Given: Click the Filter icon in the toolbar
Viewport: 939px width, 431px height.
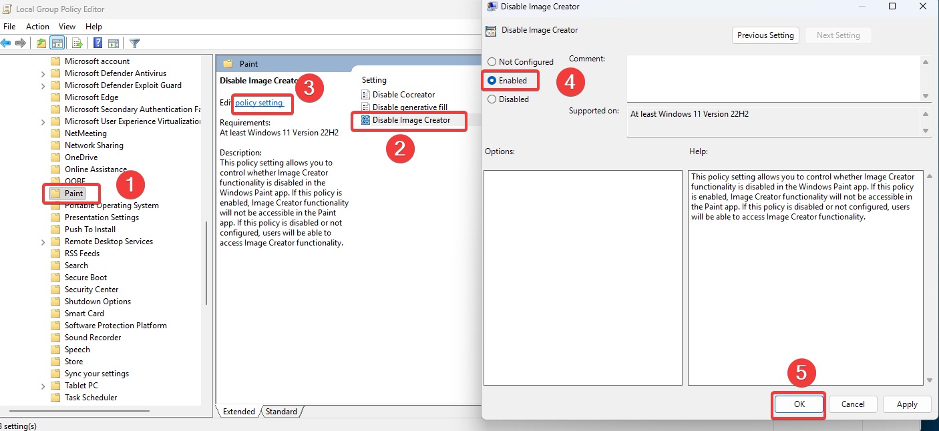Looking at the screenshot, I should point(134,43).
